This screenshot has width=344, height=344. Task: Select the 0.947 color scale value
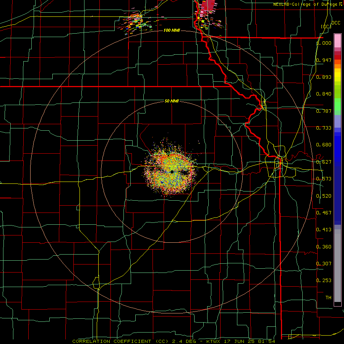point(324,60)
